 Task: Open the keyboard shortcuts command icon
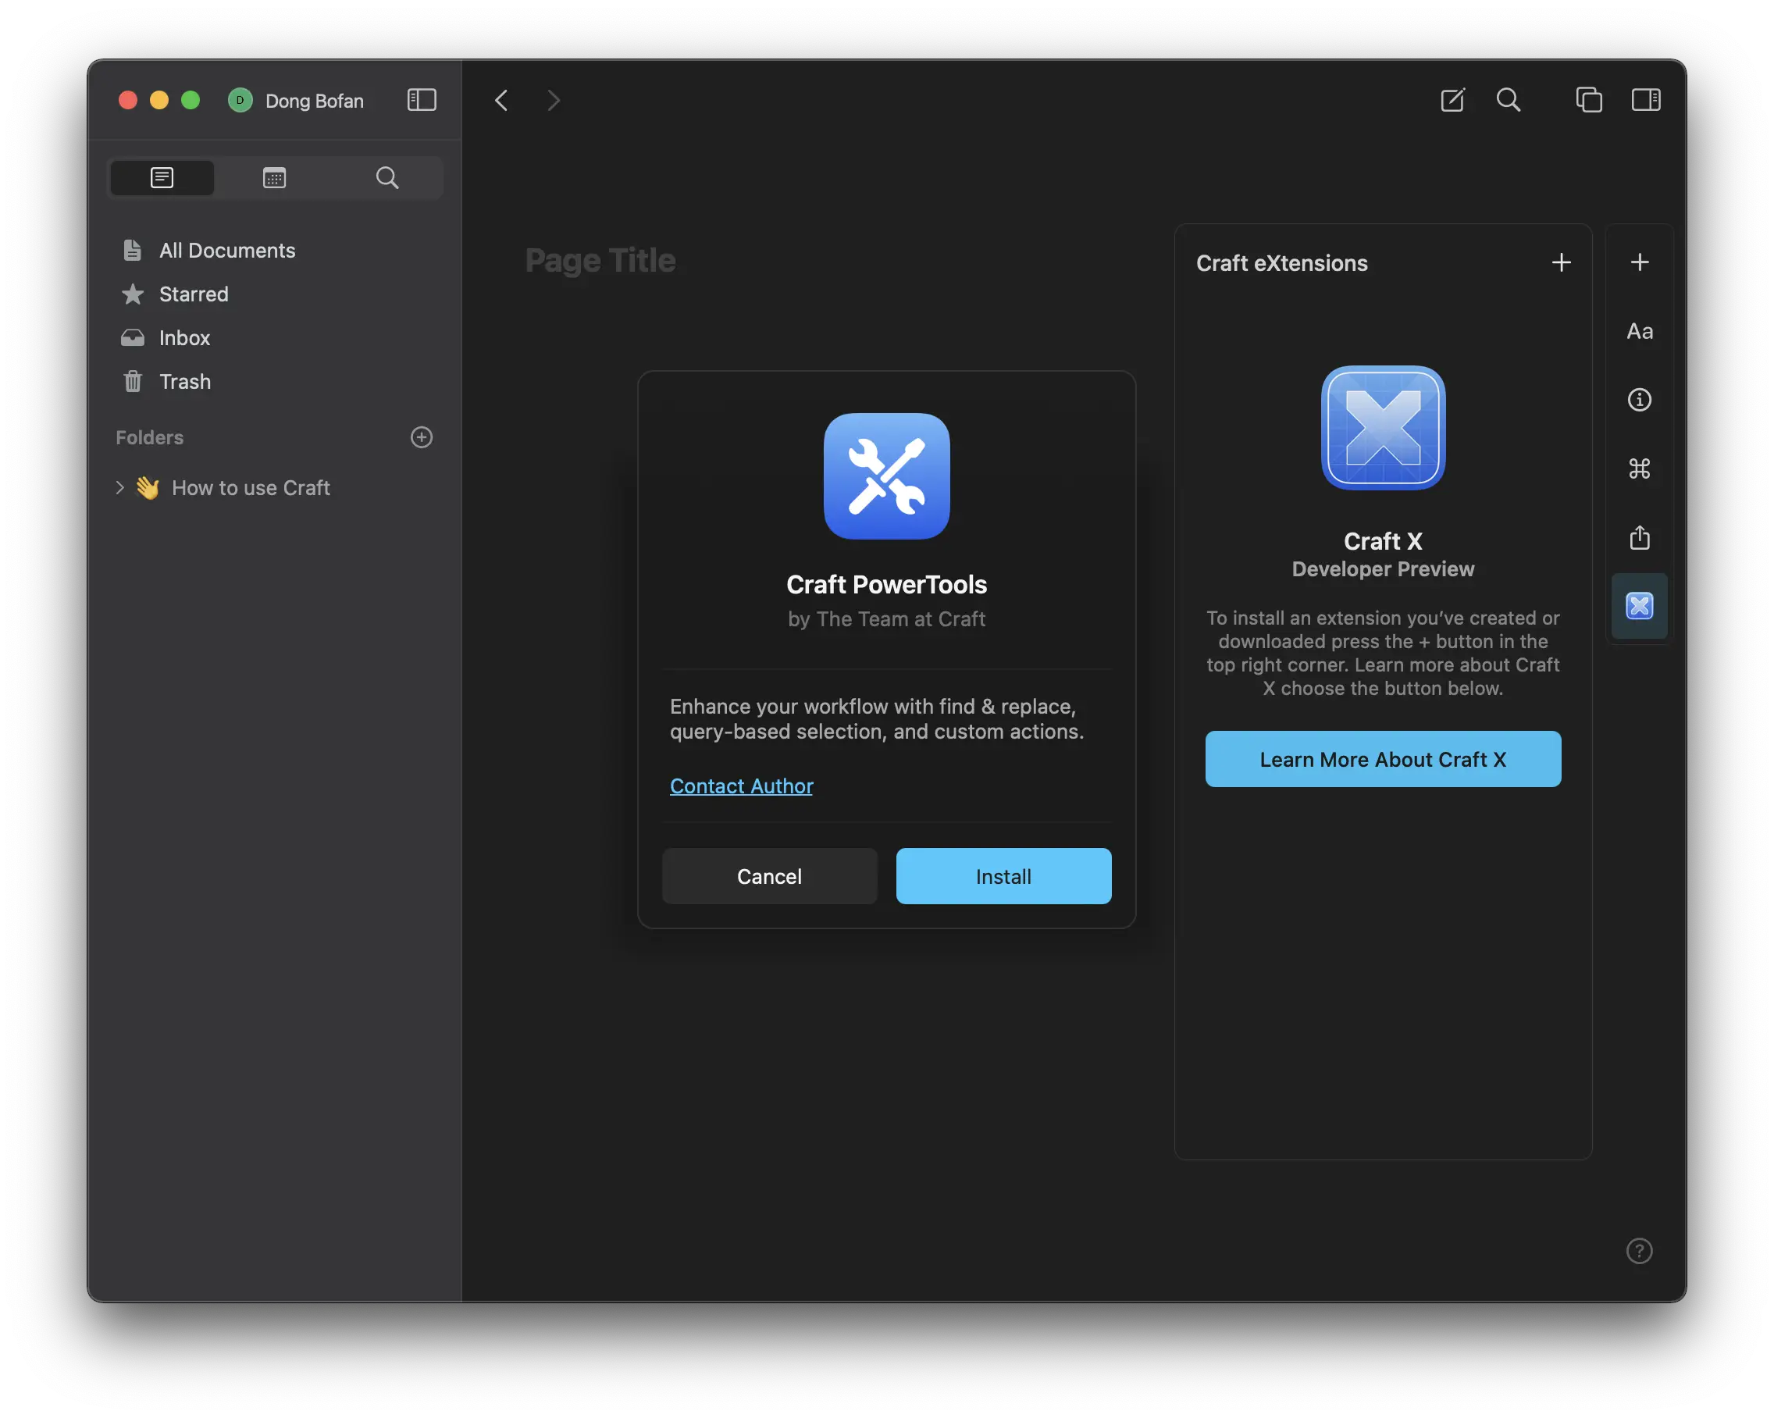(1639, 469)
